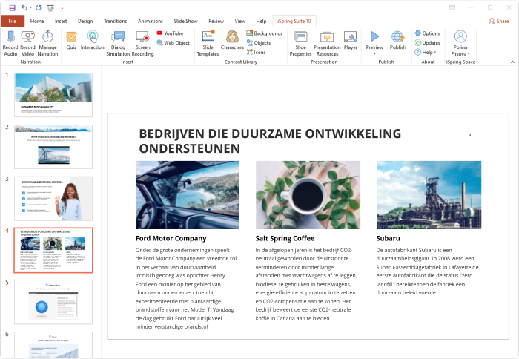Open Player settings

(350, 40)
